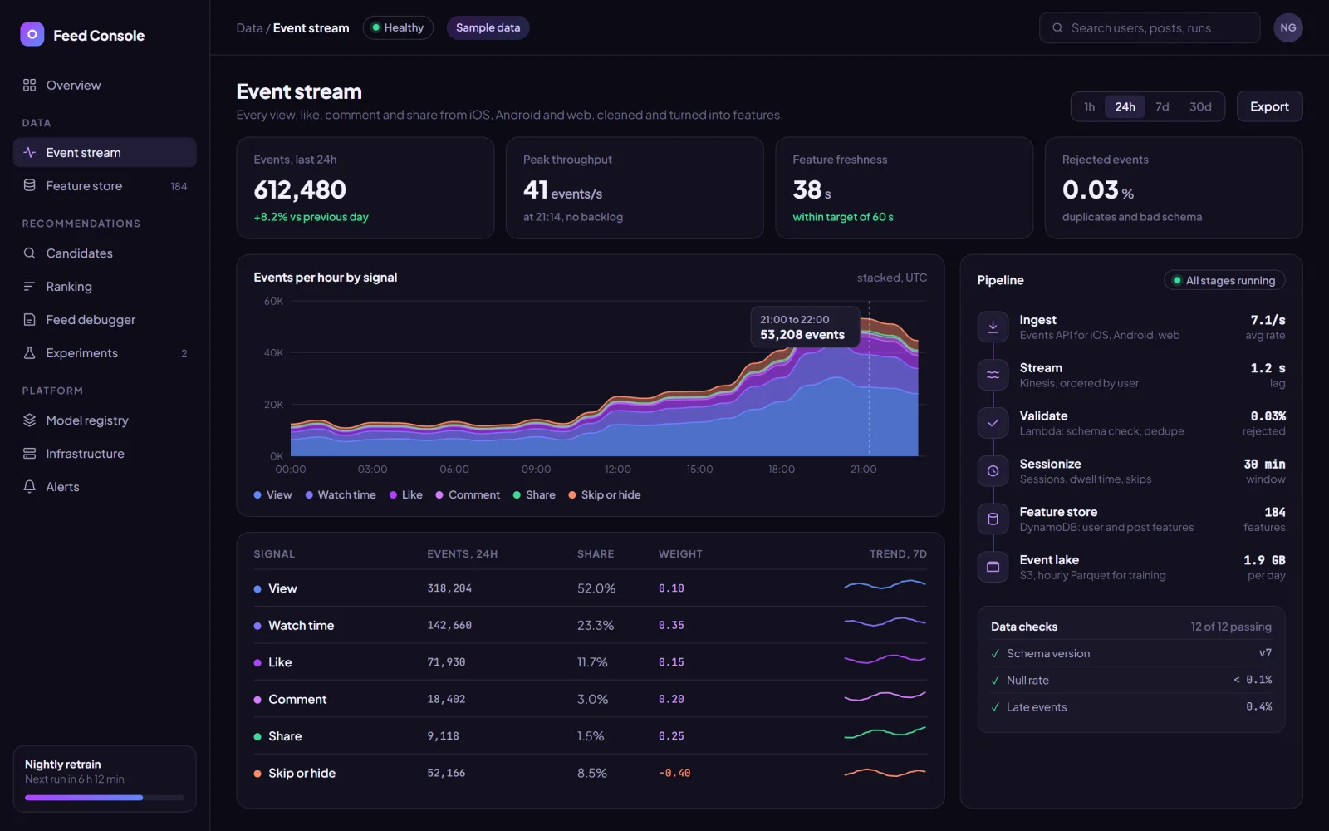Click the Share row trend sparkline
This screenshot has width=1329, height=831.
pos(885,733)
